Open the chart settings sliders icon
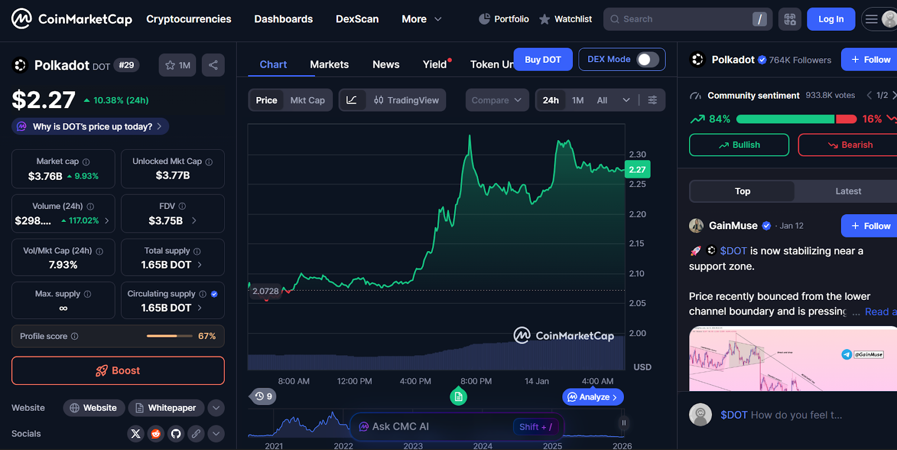897x450 pixels. tap(653, 100)
